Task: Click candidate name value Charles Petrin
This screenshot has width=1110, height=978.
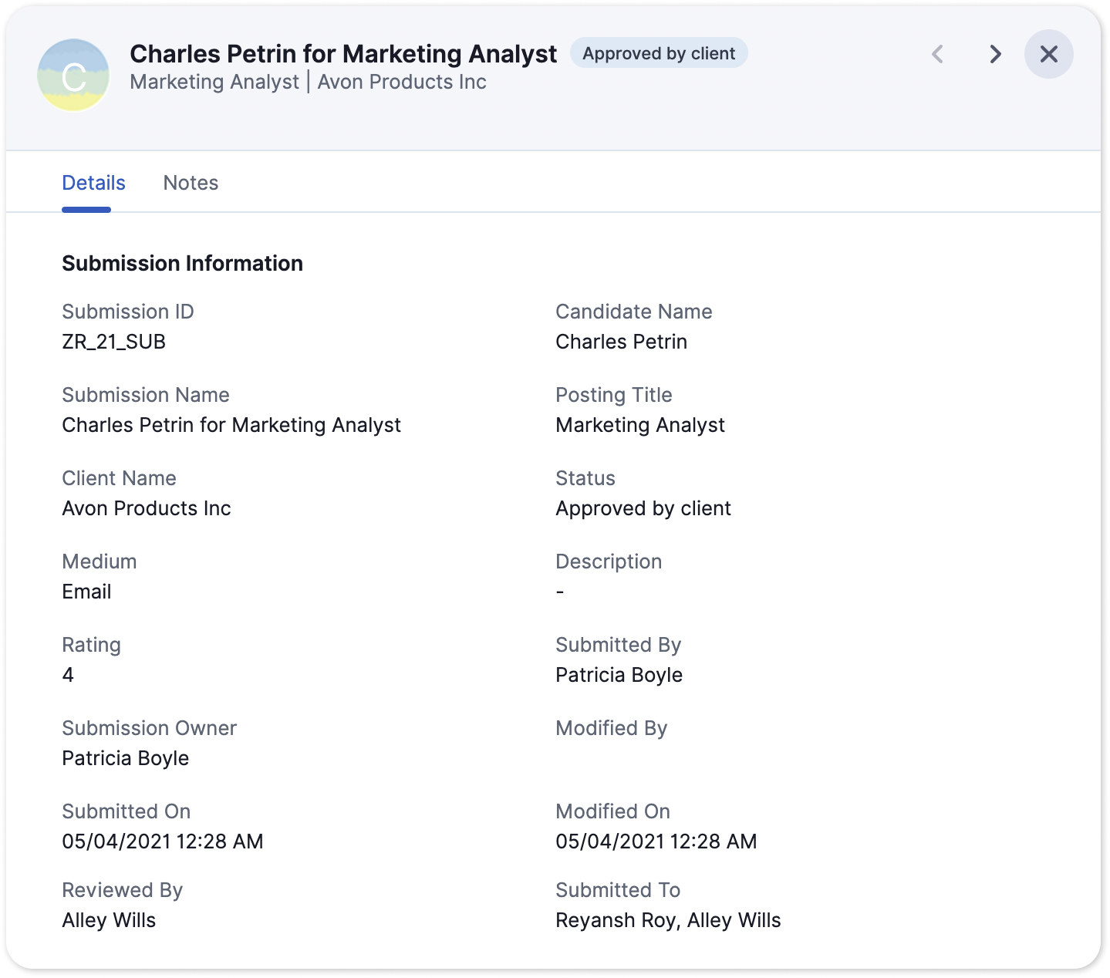Action: coord(621,342)
